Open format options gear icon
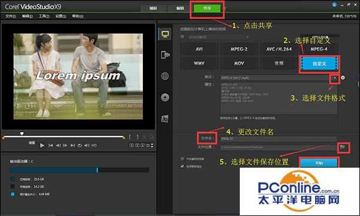360x216 pixels. tap(343, 78)
